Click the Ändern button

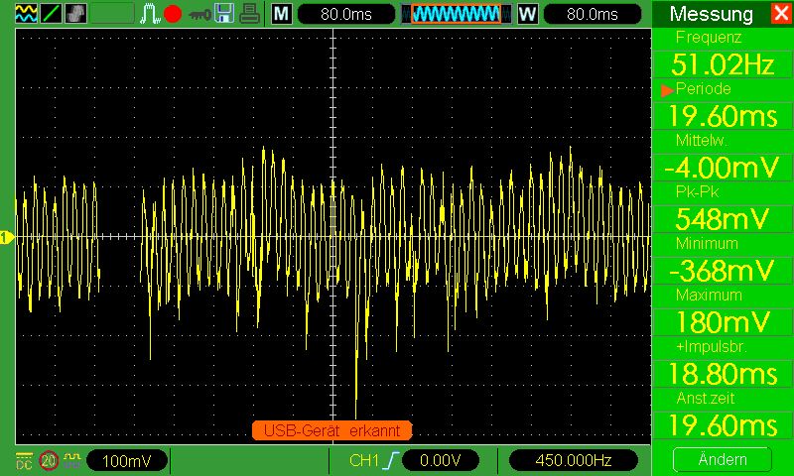(x=723, y=460)
